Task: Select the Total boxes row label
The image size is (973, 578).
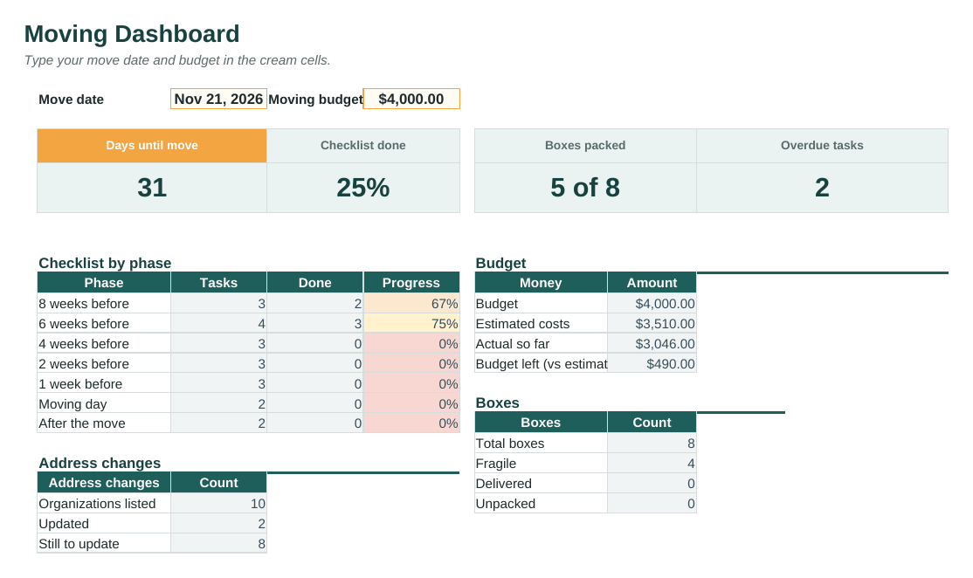Action: pos(541,444)
